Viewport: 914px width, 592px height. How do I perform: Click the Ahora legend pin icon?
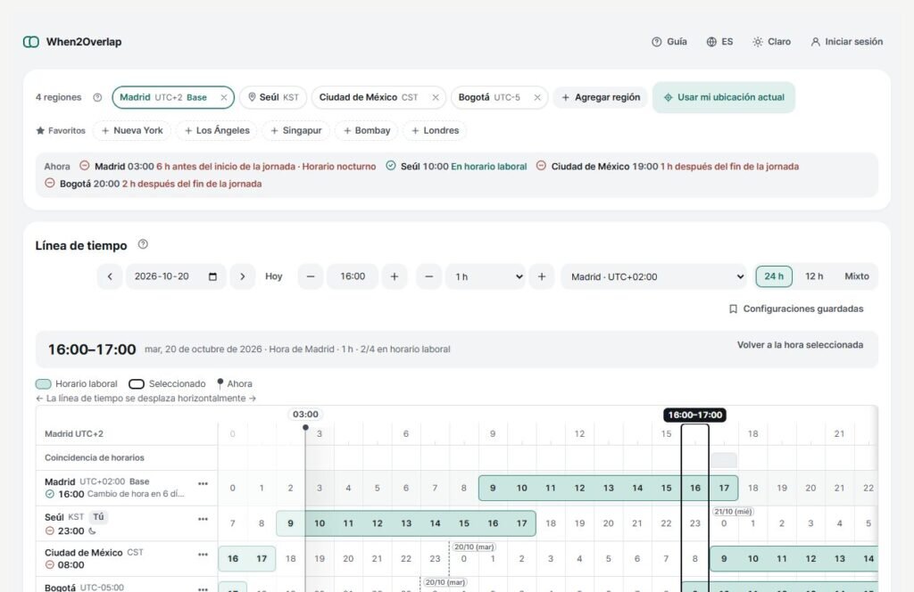pos(220,383)
